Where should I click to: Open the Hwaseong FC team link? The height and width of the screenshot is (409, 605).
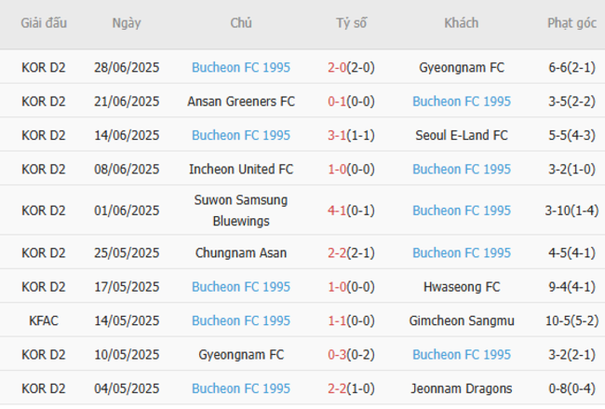462,287
